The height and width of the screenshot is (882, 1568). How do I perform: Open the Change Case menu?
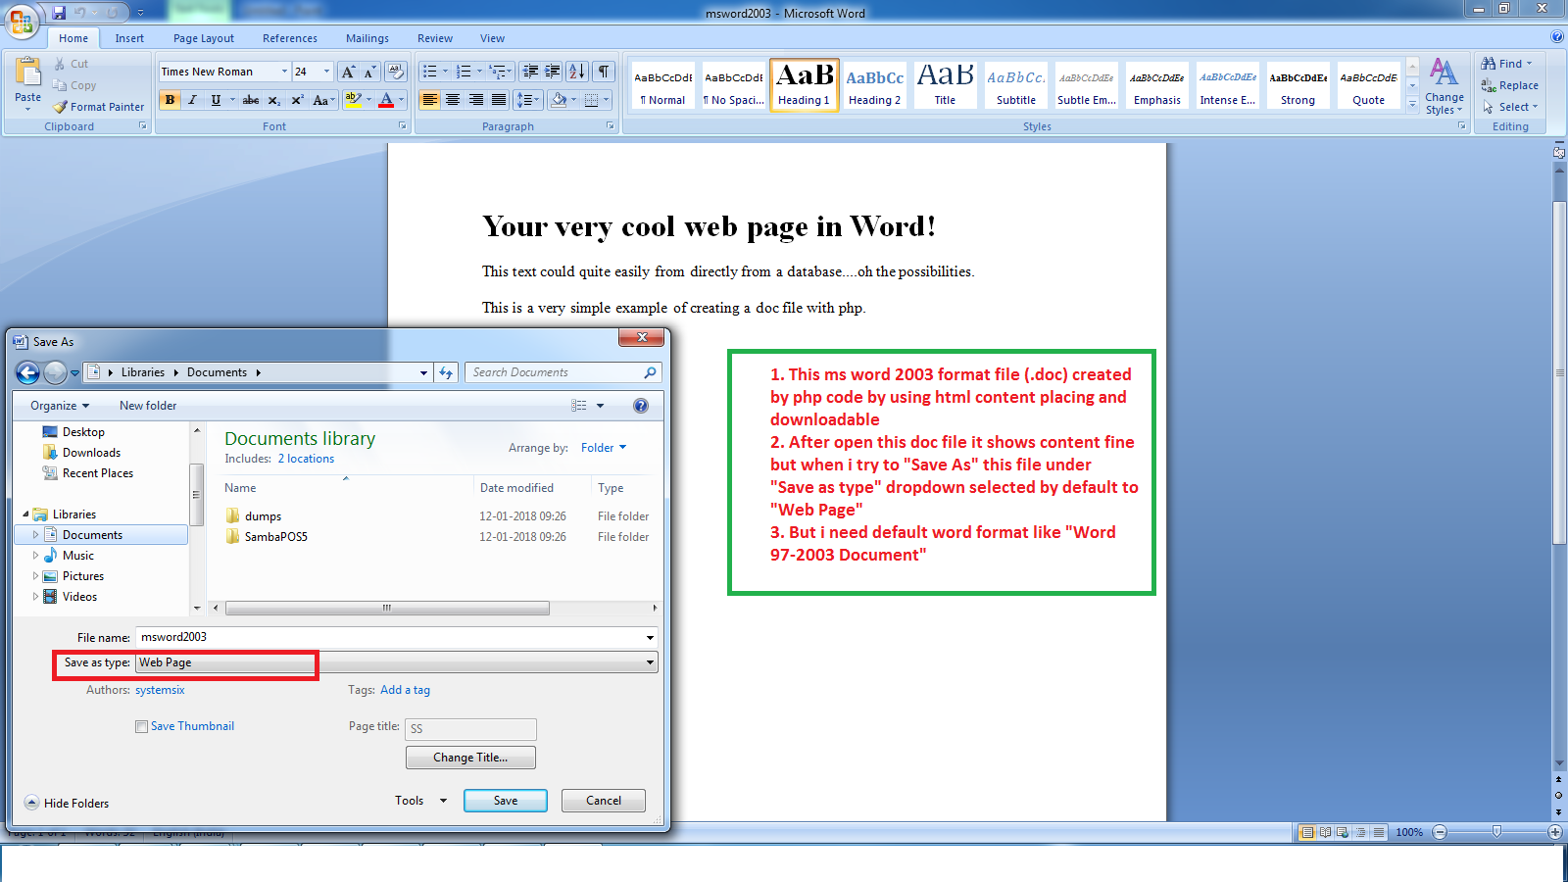click(x=323, y=100)
